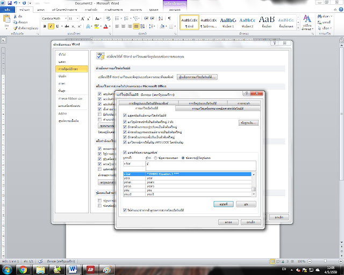Open the Change Case Aa dropdown
This screenshot has height=275, width=344.
coord(98,19)
